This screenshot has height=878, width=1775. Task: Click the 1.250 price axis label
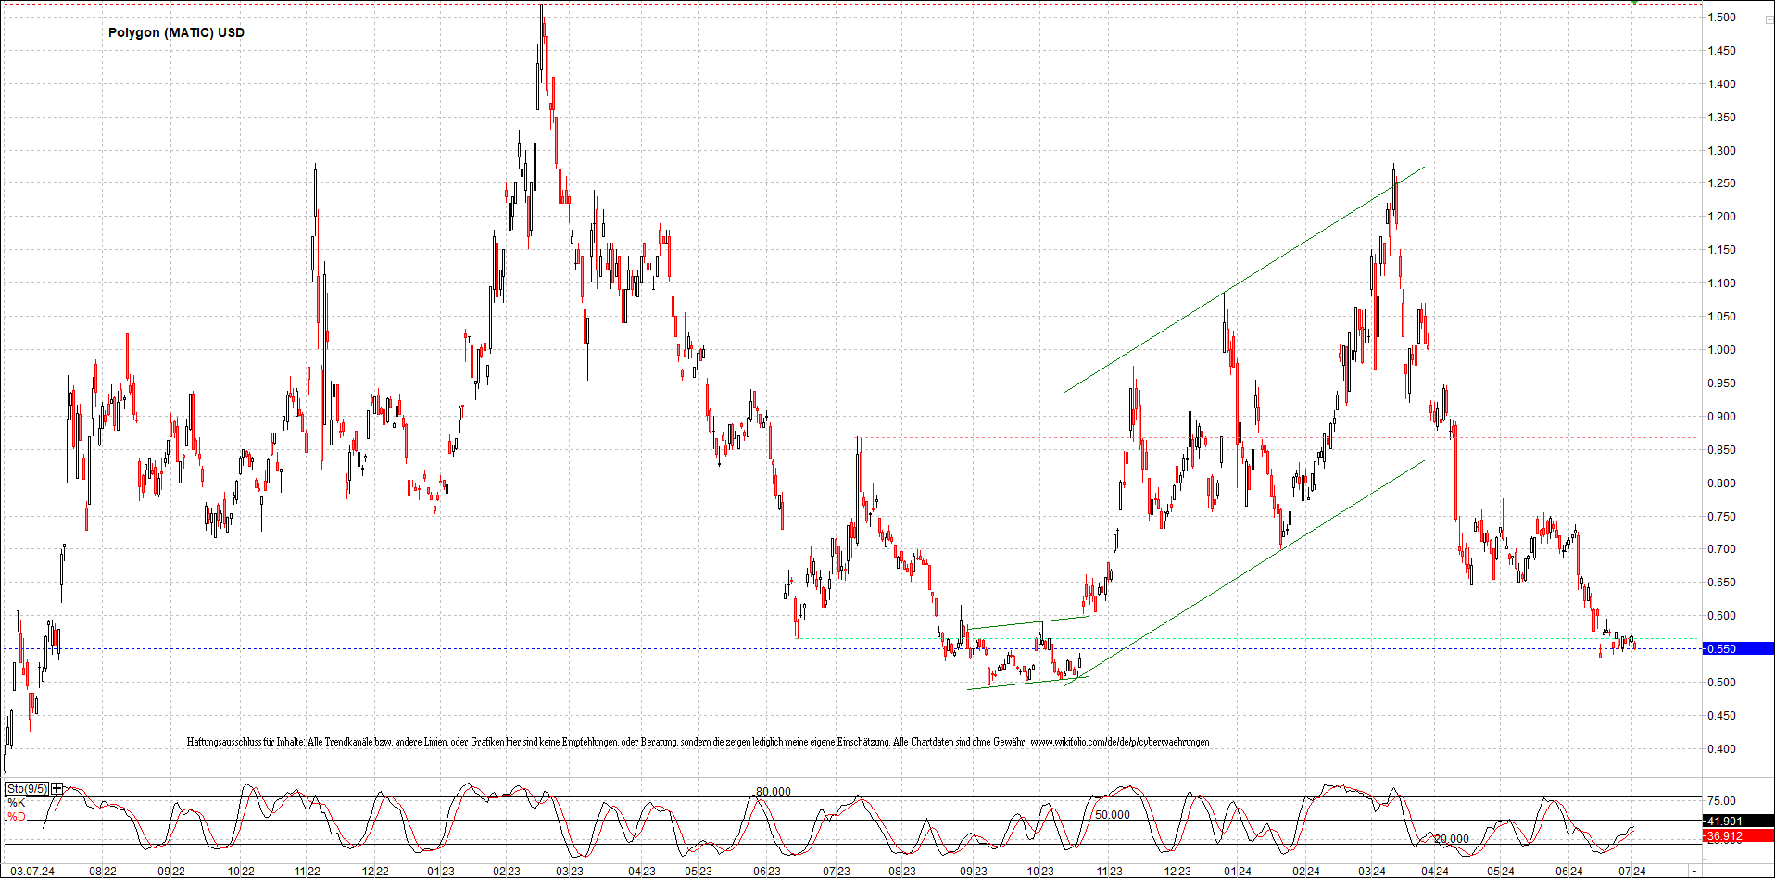1722,183
